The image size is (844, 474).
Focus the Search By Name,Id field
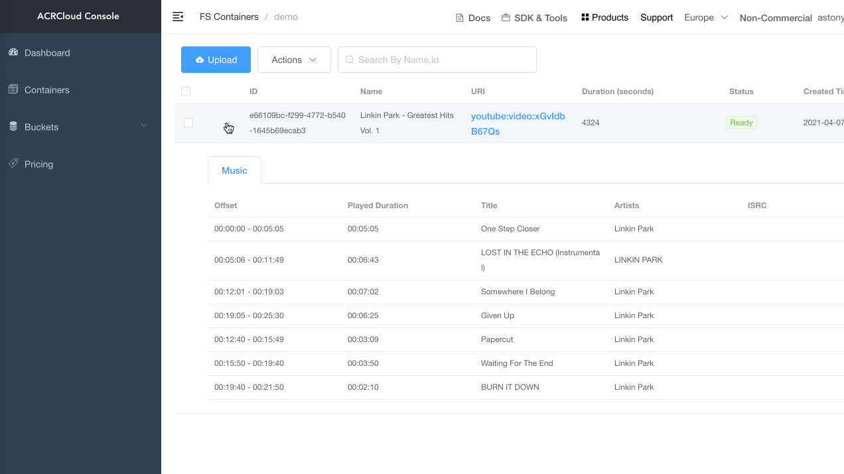point(437,60)
